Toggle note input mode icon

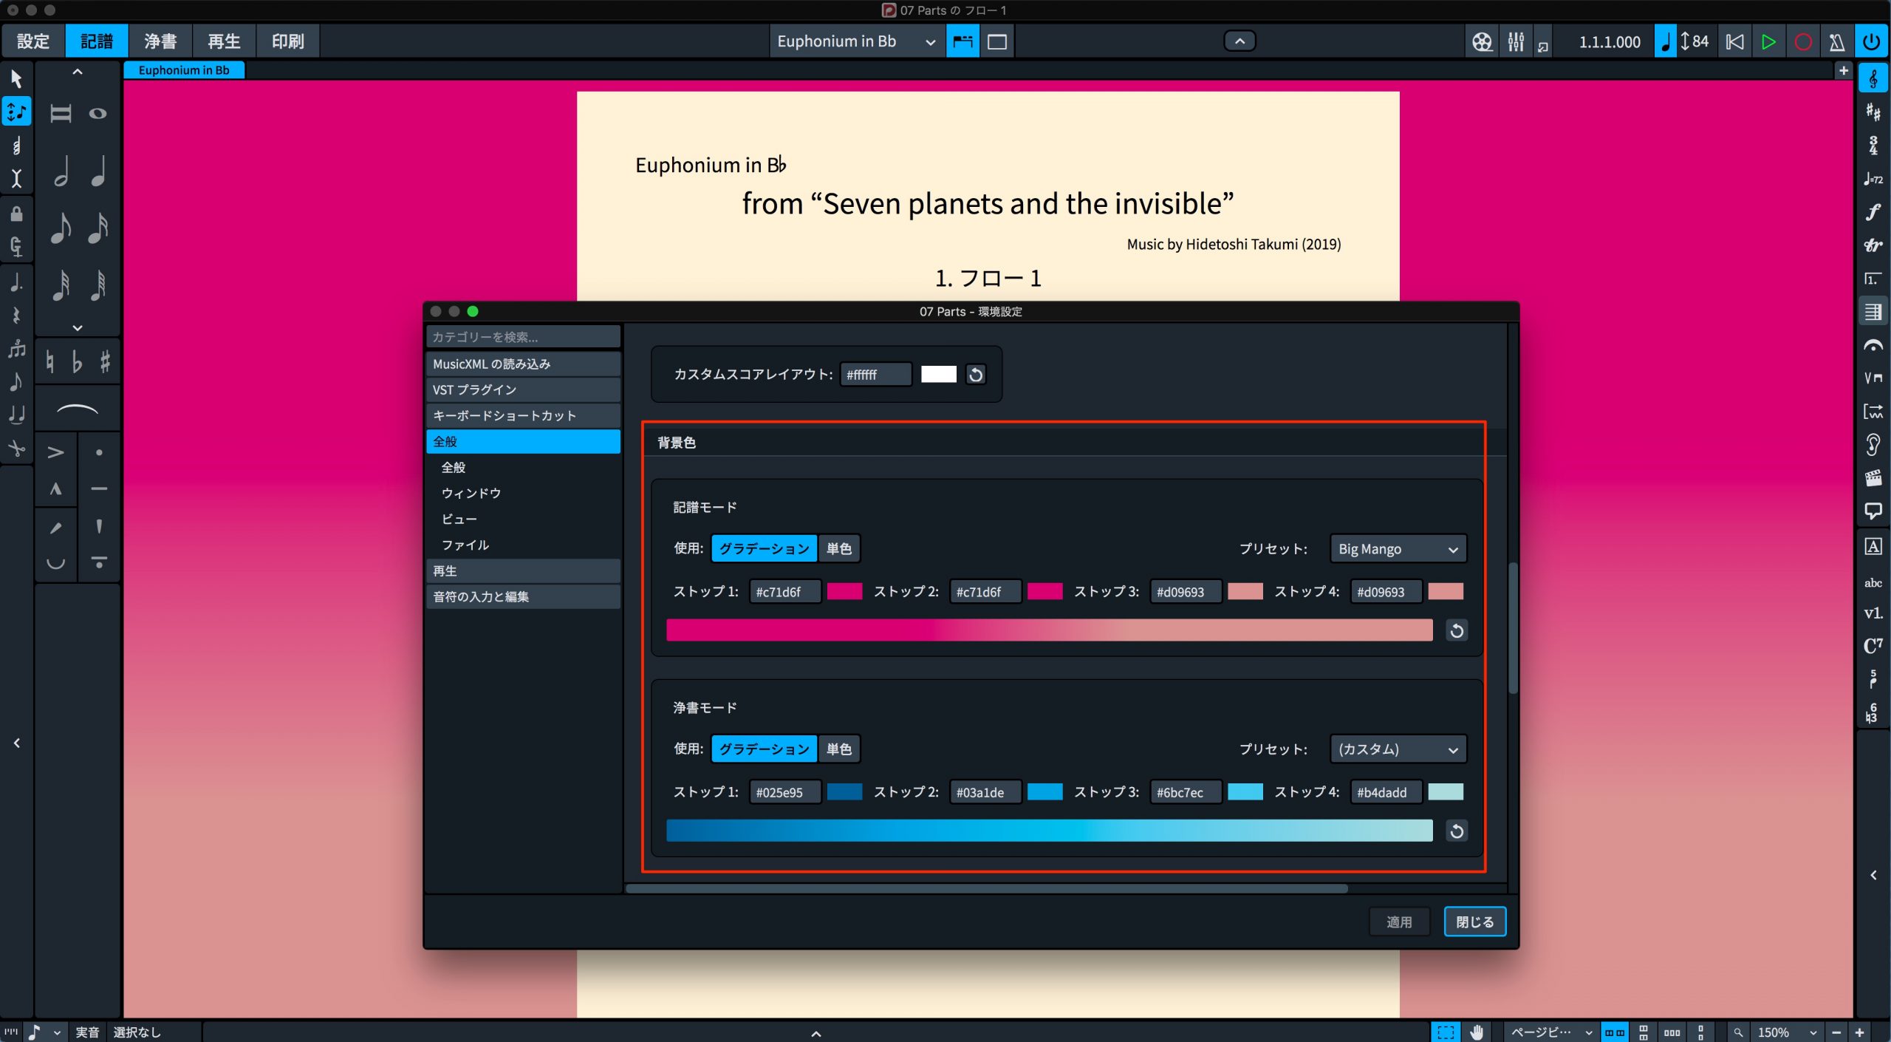pyautogui.click(x=16, y=112)
